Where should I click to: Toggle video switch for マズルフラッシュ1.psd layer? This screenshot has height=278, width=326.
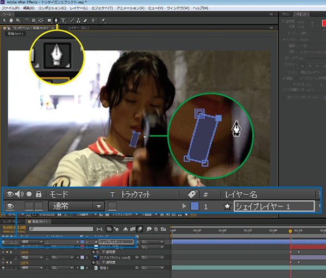(x=4, y=257)
